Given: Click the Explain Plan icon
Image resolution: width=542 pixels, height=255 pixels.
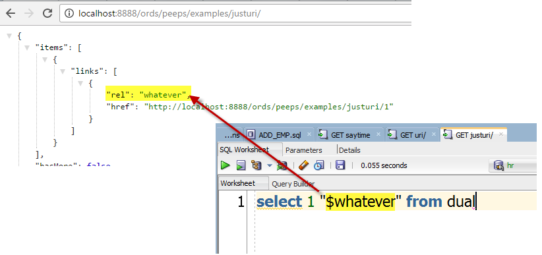Looking at the screenshot, I should (256, 165).
